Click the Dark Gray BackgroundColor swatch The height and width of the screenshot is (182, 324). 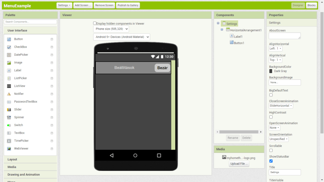(271, 71)
